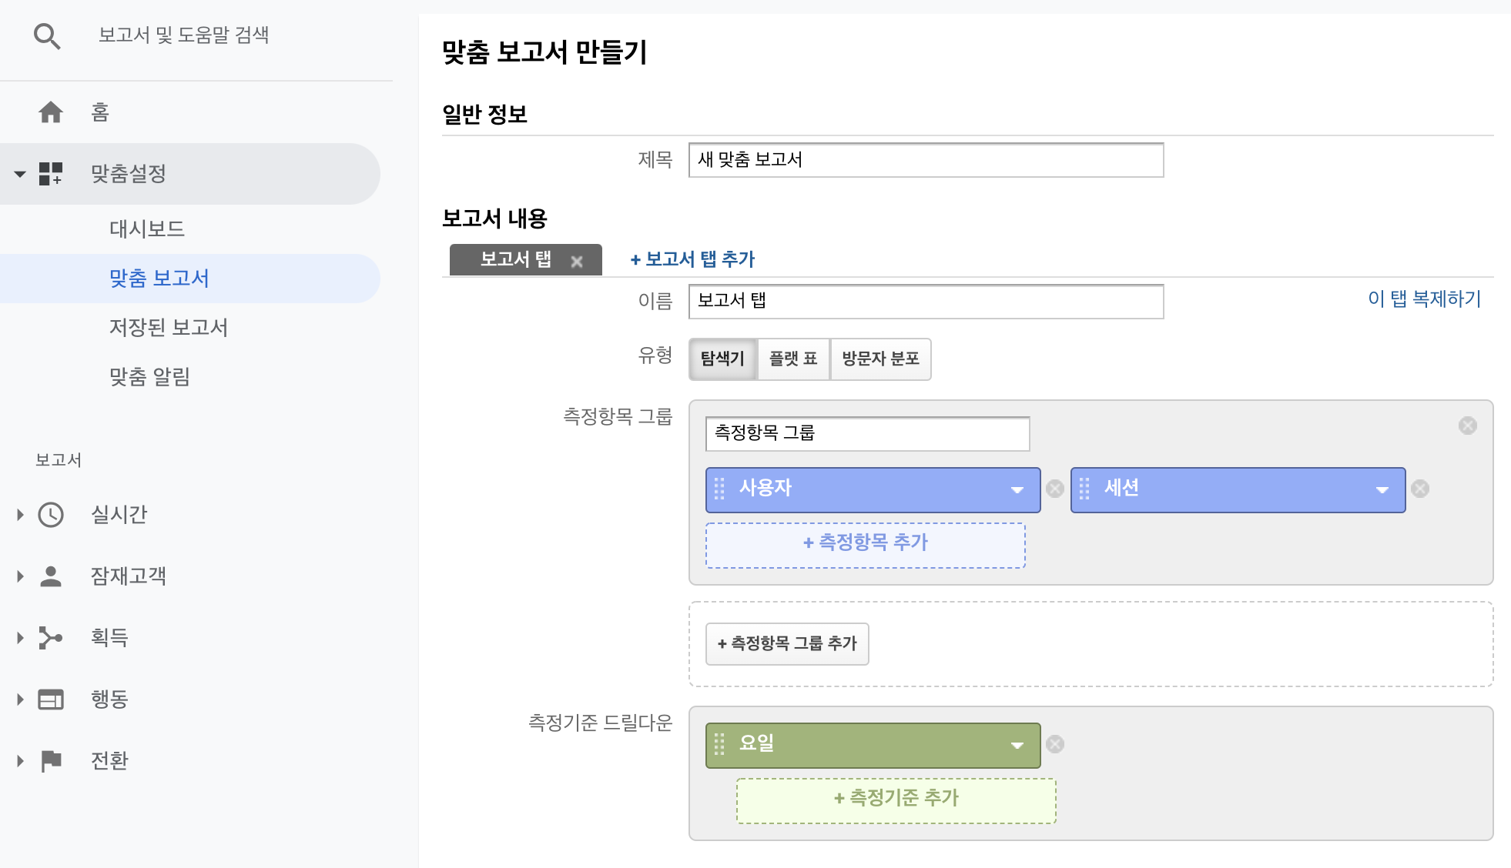Image resolution: width=1511 pixels, height=868 pixels.
Task: Go to 대시보드 in the sidebar
Action: pos(147,229)
